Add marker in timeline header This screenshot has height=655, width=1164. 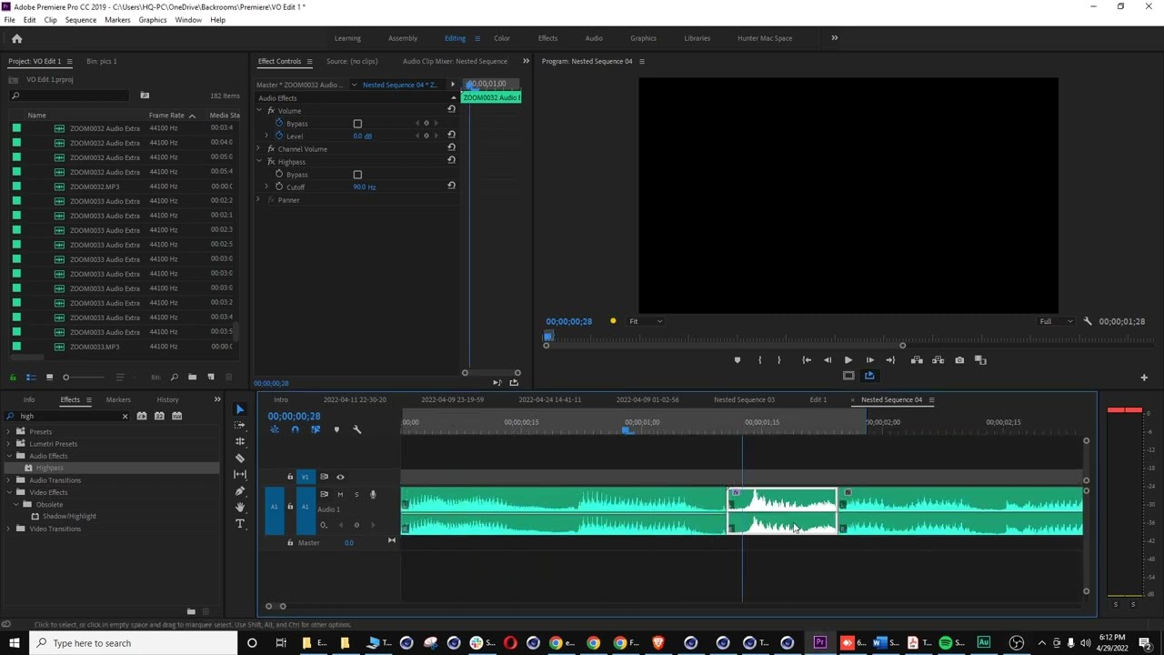pyautogui.click(x=336, y=429)
